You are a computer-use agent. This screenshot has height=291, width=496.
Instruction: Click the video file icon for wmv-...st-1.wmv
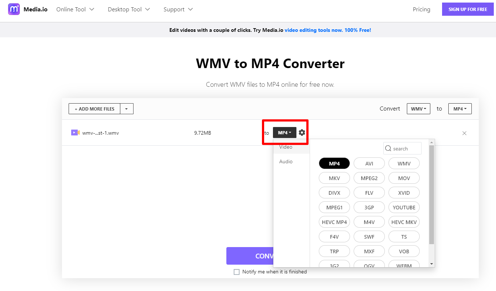pos(75,133)
